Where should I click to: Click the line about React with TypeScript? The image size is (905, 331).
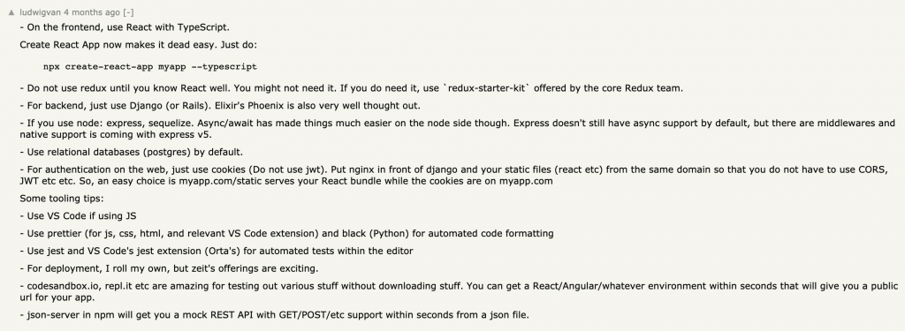point(125,27)
